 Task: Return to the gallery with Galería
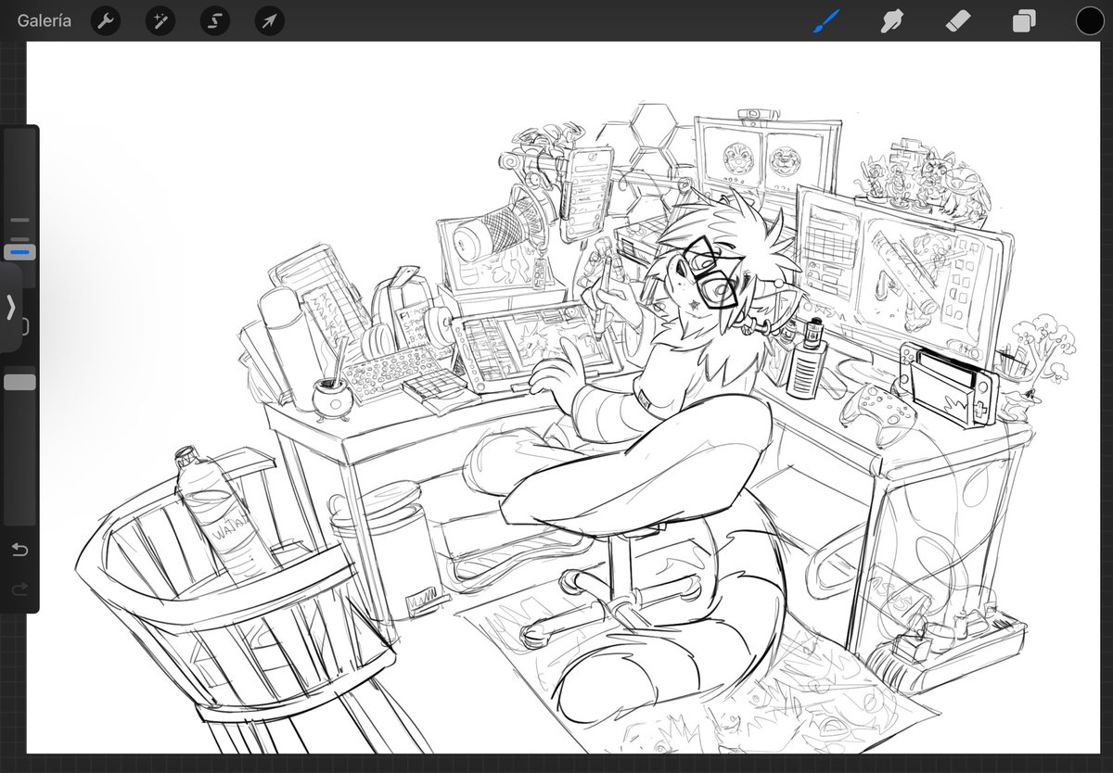[44, 20]
